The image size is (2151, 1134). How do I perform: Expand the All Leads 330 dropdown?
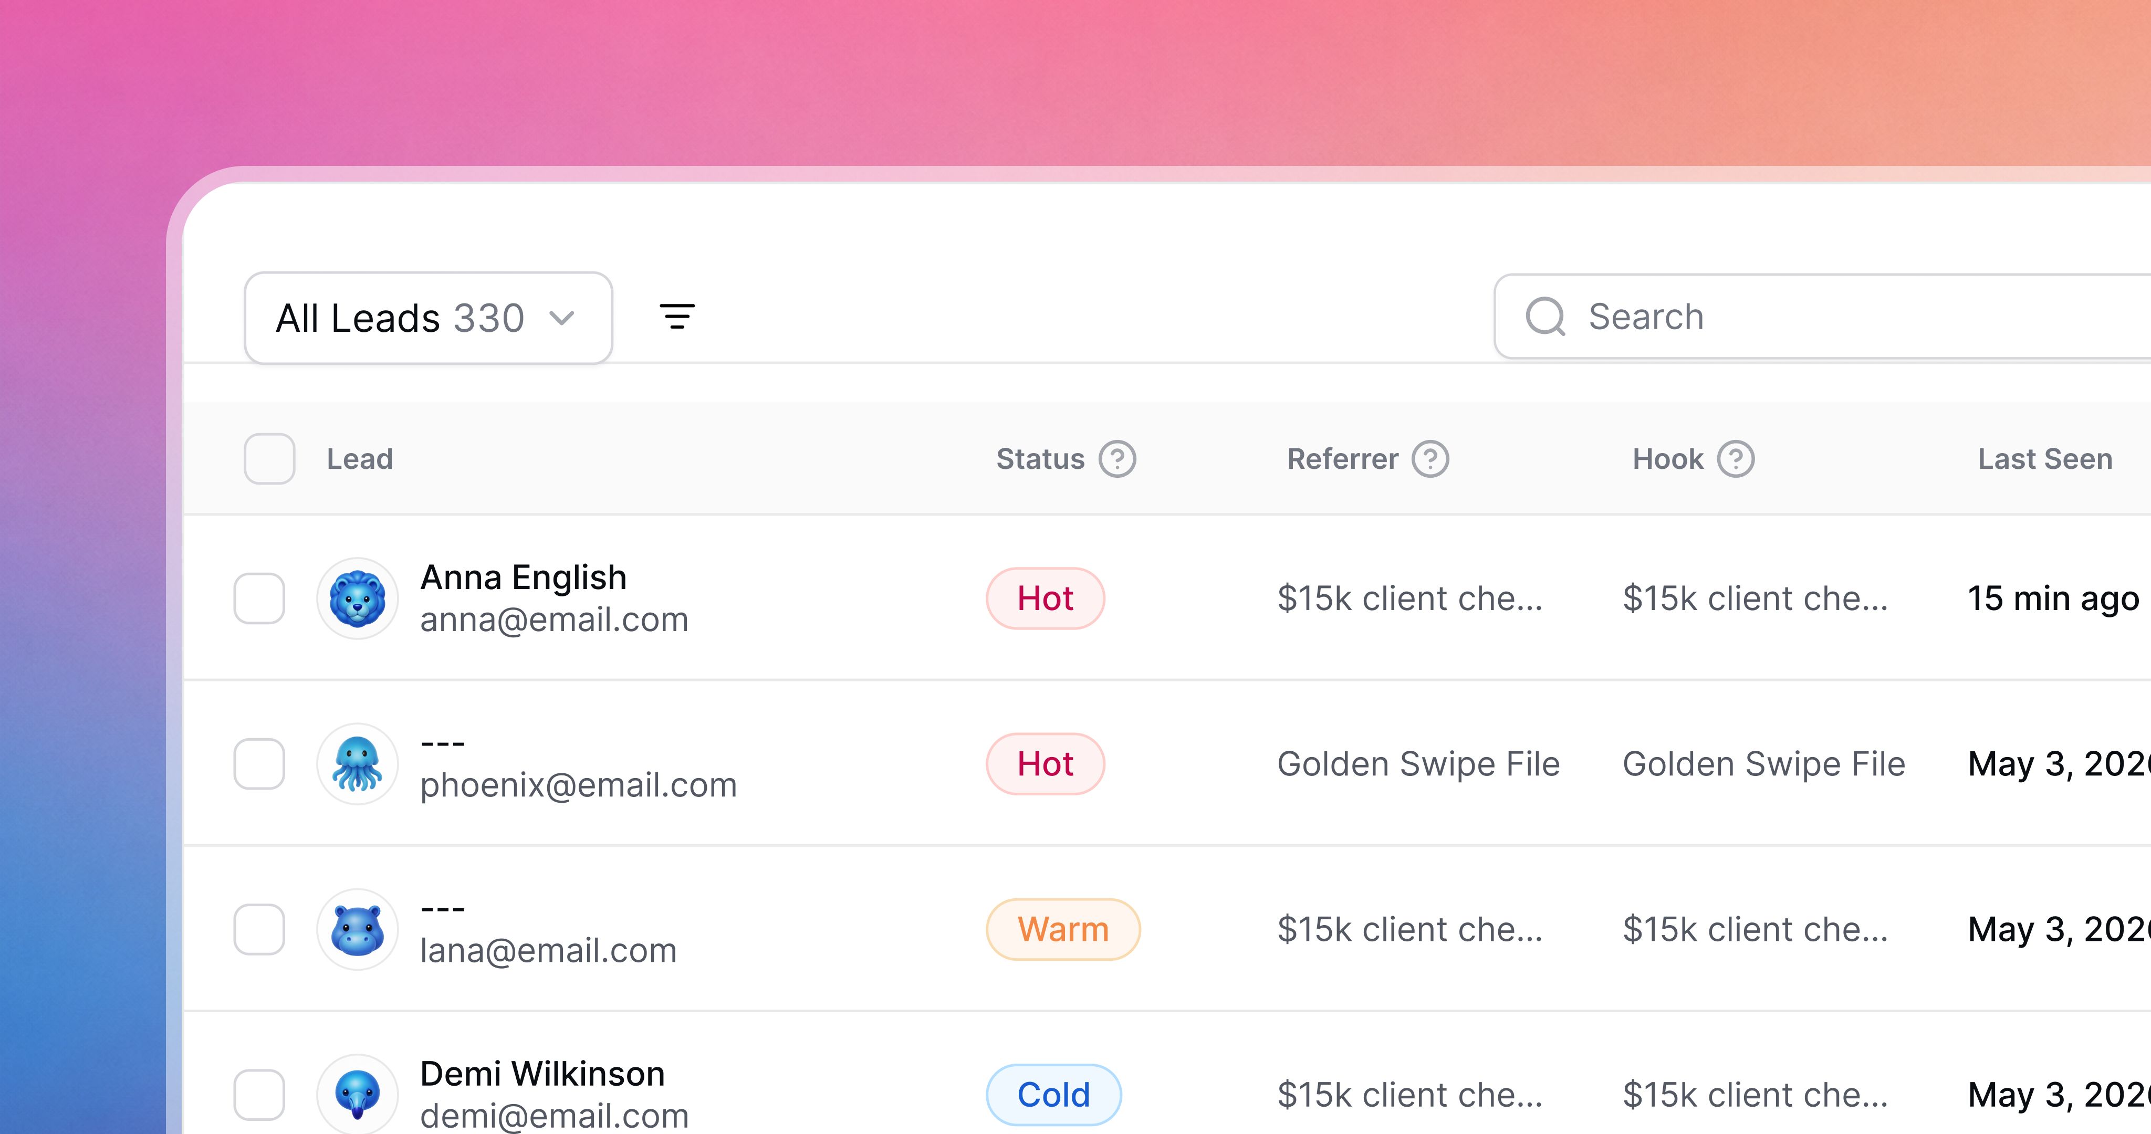point(429,317)
